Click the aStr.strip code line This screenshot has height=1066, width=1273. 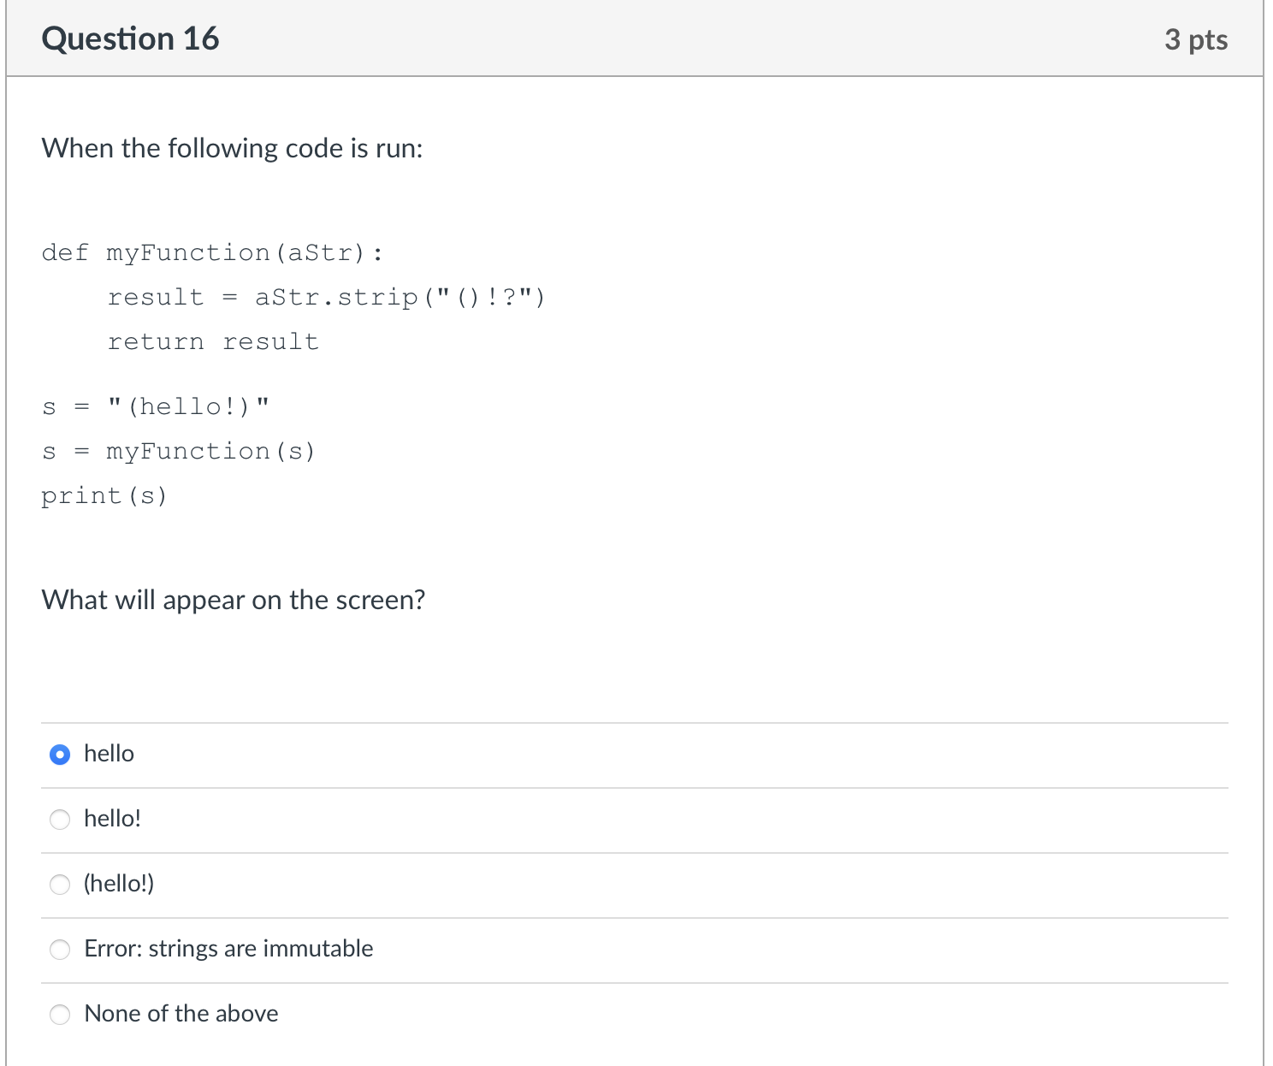[326, 298]
